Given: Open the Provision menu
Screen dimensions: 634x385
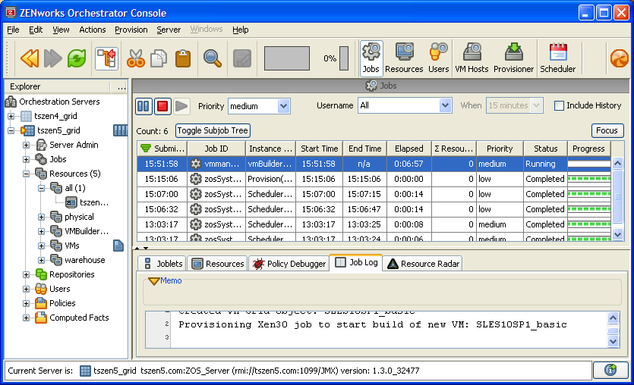Looking at the screenshot, I should pyautogui.click(x=131, y=30).
